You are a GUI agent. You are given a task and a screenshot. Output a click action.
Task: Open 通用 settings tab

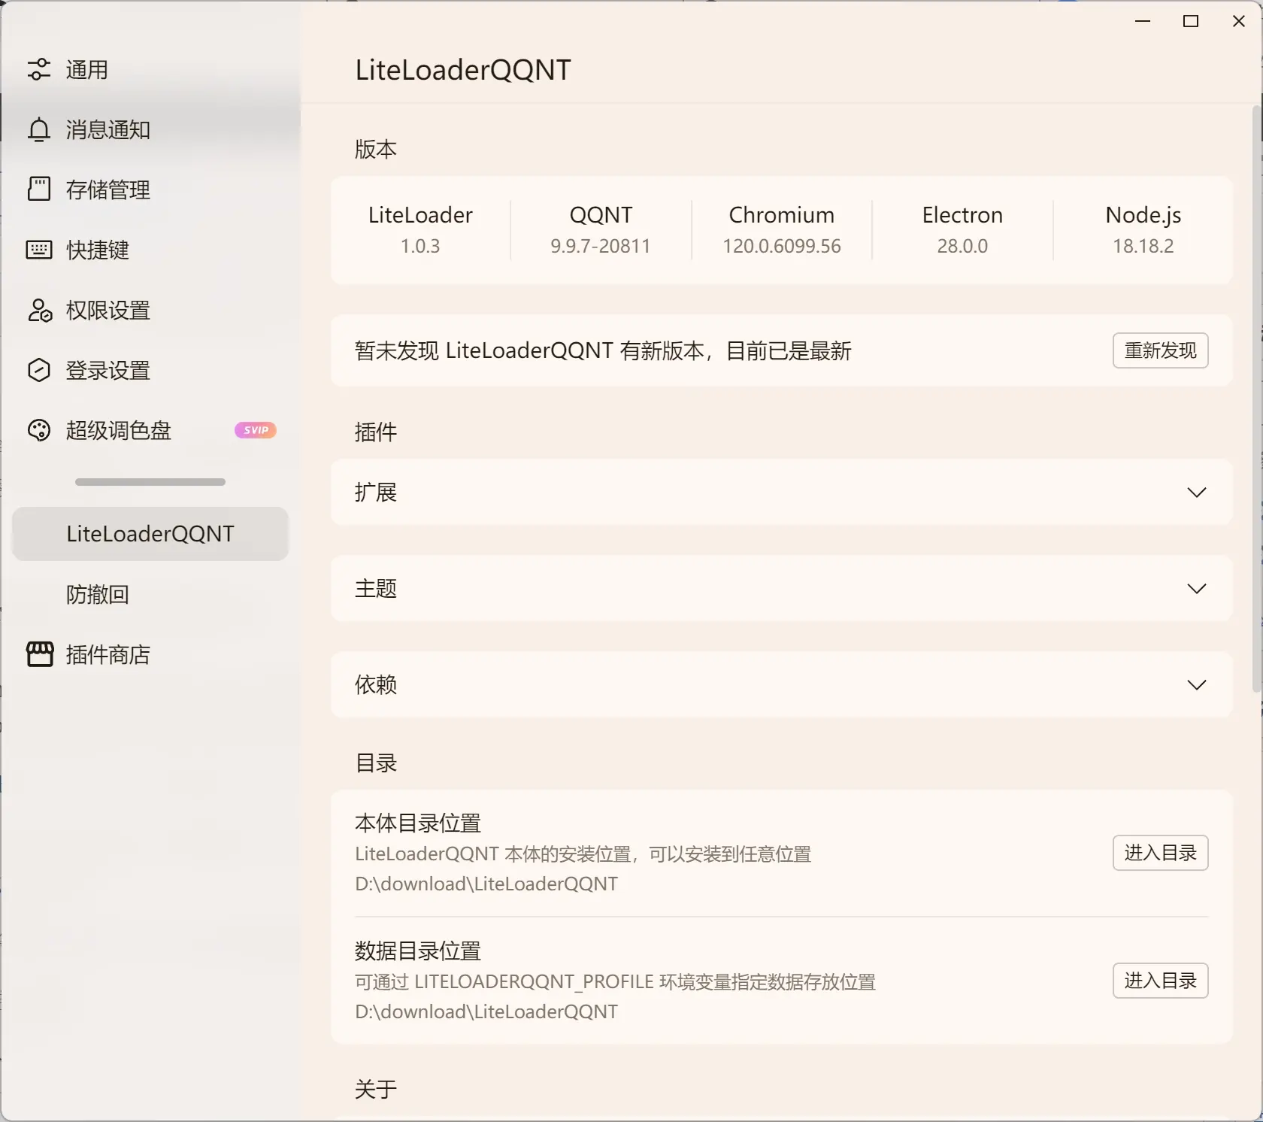[150, 69]
